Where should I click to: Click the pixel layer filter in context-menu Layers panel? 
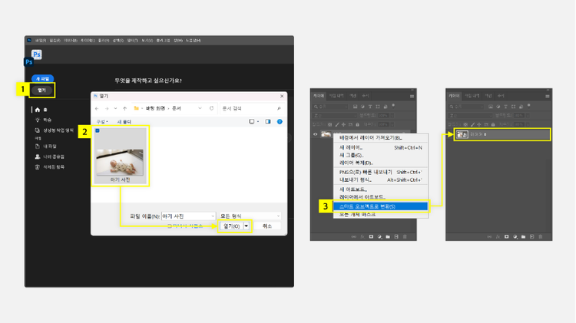click(356, 107)
